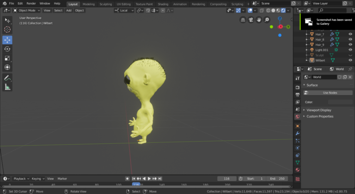Open the Render menu
The width and height of the screenshot is (355, 194).
click(31, 3)
